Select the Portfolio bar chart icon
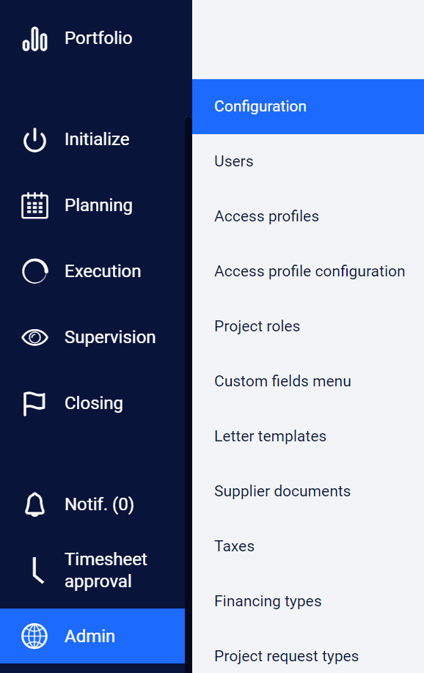This screenshot has height=673, width=424. tap(34, 37)
